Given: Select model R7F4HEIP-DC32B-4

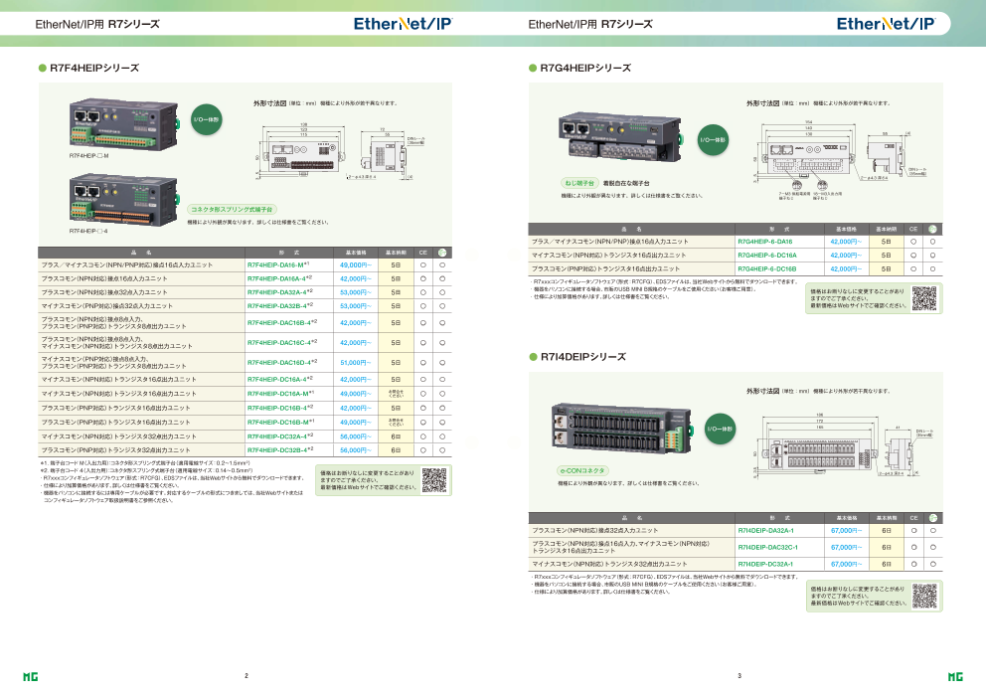Looking at the screenshot, I should 280,449.
